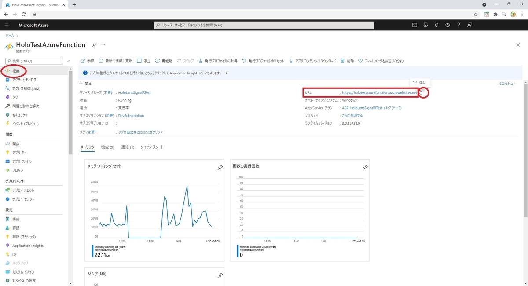Open the more options ellipsis beside title
This screenshot has height=286, width=528.
tap(103, 45)
